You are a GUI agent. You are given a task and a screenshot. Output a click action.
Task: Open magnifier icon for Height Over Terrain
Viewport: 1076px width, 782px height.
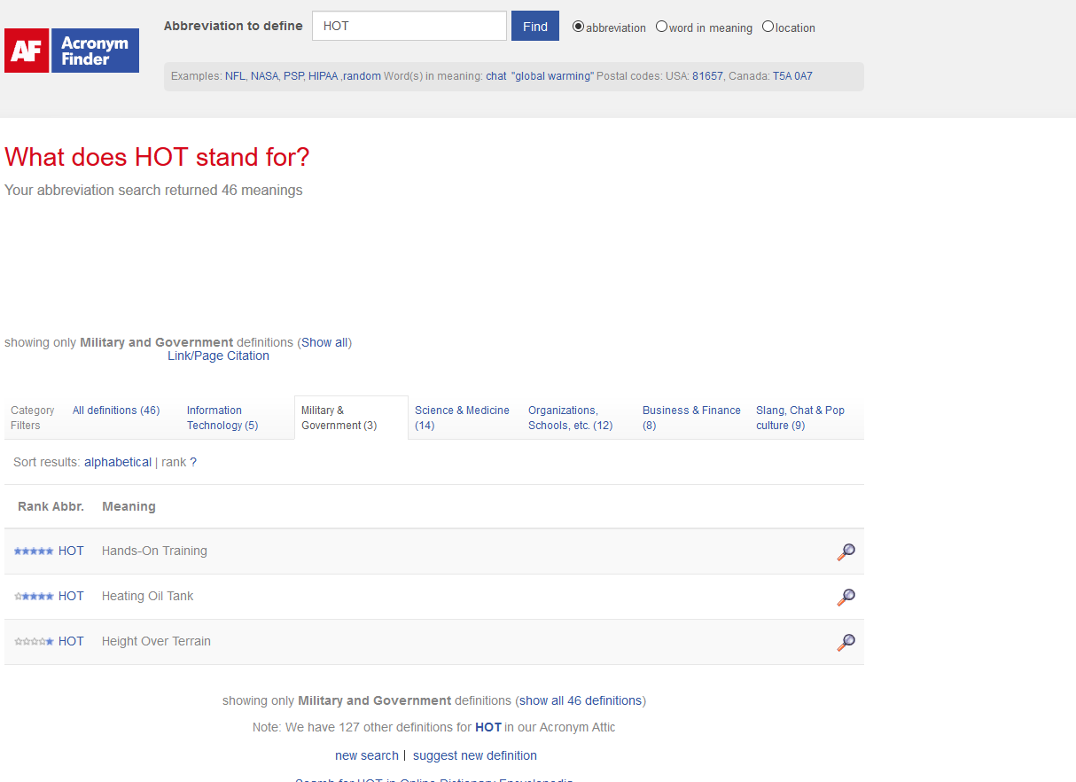tap(846, 642)
